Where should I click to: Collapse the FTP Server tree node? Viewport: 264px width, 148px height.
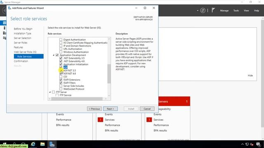pos(50,92)
